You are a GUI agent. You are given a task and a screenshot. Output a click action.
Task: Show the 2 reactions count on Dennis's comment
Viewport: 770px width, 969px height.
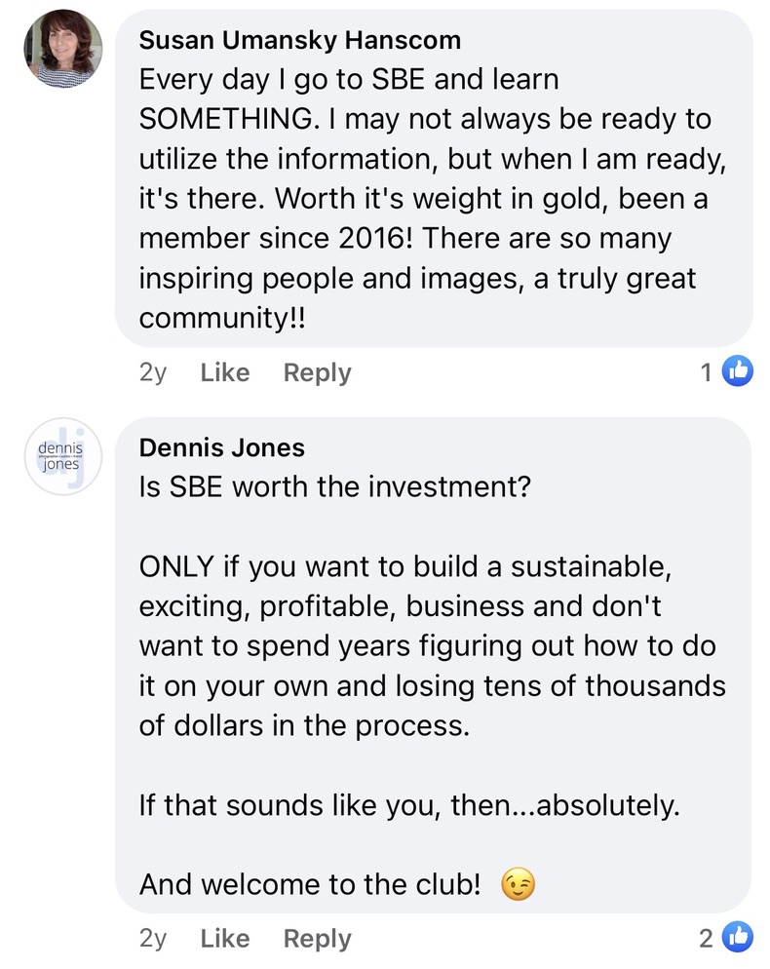(707, 938)
